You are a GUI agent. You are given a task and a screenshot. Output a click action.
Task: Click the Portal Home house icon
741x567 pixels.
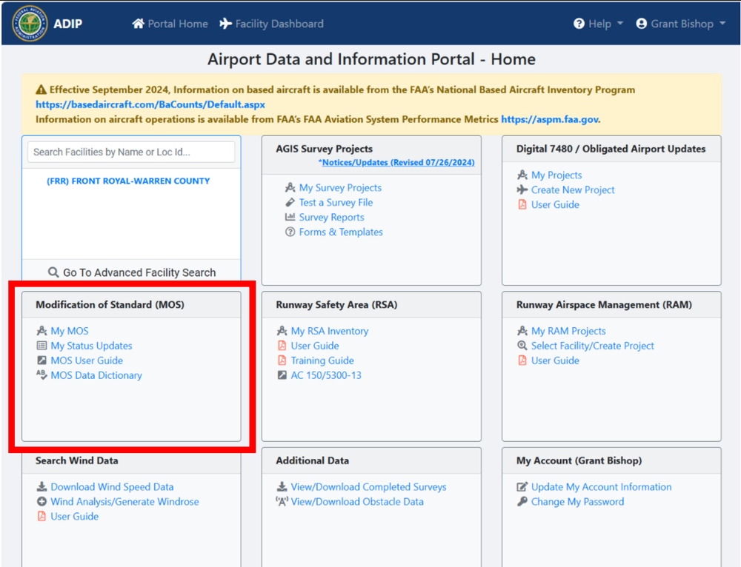point(138,24)
